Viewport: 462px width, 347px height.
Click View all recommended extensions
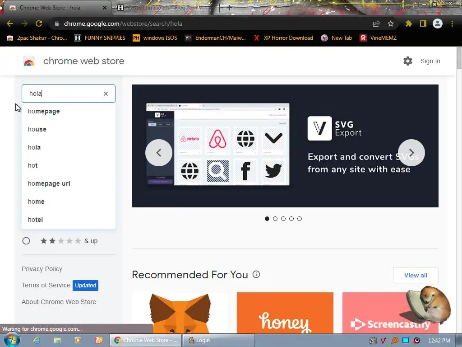[x=416, y=275]
